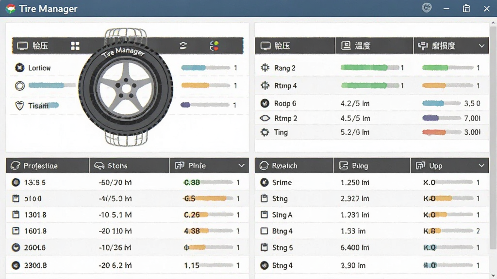Click the clipboard icon next to Stng 5
497x279 pixels.
point(264,248)
